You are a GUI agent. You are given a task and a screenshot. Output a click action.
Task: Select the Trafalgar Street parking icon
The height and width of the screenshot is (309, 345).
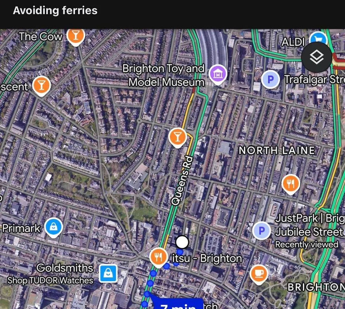(x=270, y=80)
